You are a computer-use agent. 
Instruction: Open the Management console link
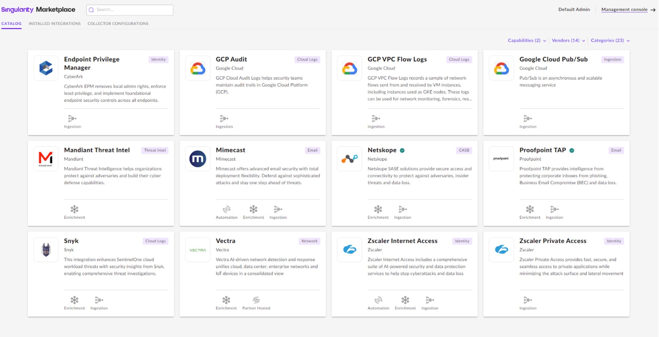click(x=624, y=10)
